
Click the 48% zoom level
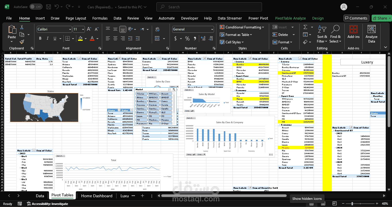pyautogui.click(x=385, y=204)
